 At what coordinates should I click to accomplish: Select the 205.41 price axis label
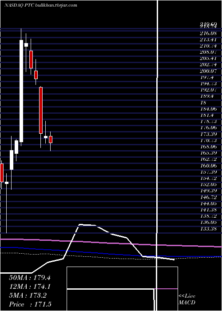click(x=208, y=59)
